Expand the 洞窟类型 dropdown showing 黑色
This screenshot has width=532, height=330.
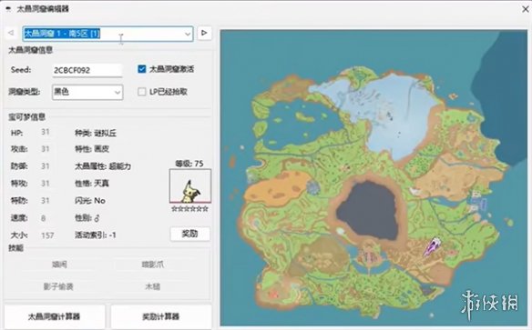[x=87, y=92]
